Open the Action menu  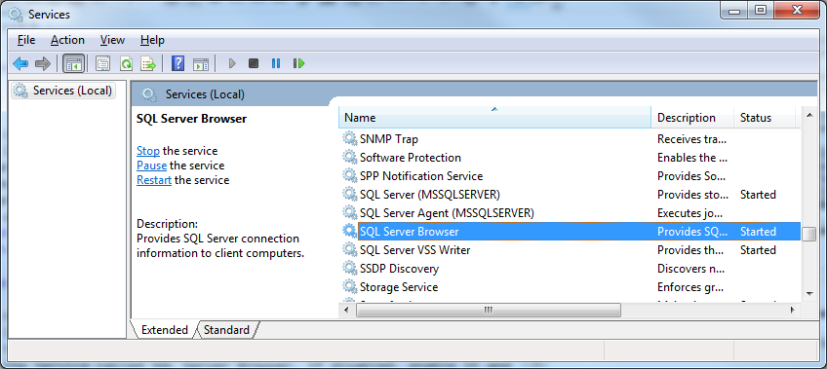[67, 40]
